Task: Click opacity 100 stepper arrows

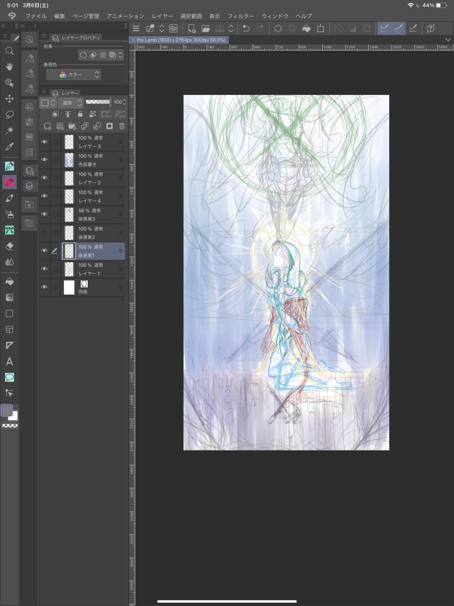Action: [x=124, y=102]
